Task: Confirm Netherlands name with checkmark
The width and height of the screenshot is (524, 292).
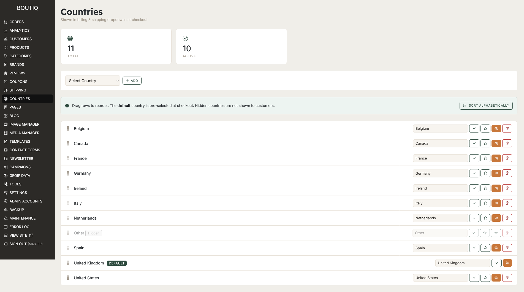Action: (474, 218)
